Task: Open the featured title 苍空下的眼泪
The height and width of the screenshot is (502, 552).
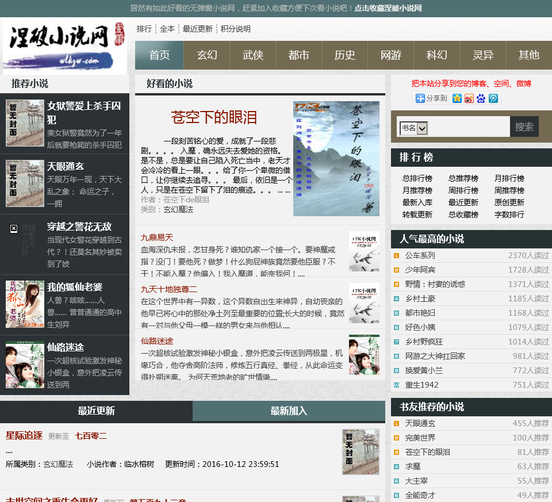Action: [214, 117]
